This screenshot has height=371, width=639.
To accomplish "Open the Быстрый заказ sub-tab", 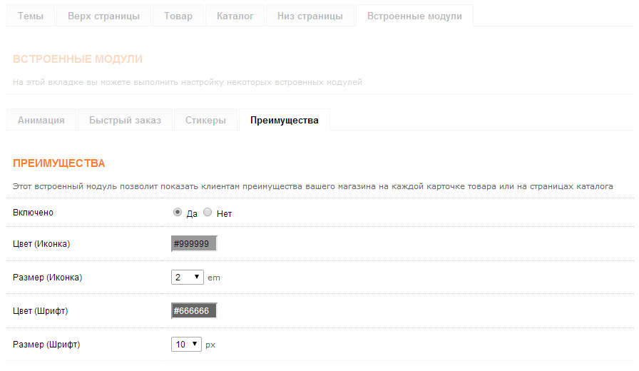I will [126, 120].
